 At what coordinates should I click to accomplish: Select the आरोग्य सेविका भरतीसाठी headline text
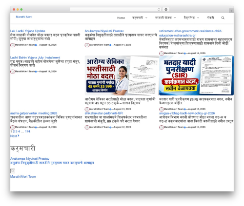(120, 101)
